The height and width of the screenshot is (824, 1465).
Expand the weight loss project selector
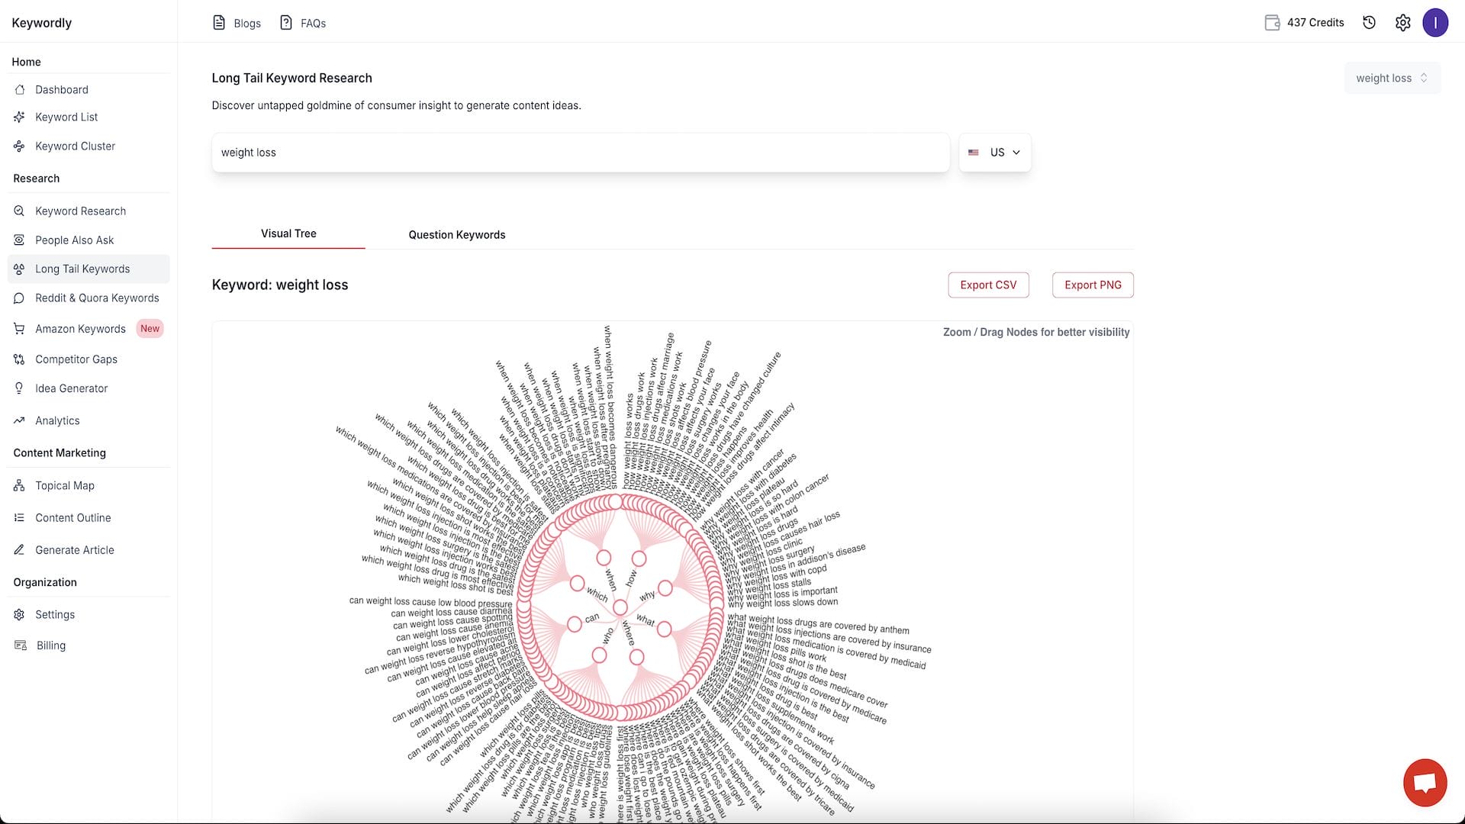[x=1392, y=78]
